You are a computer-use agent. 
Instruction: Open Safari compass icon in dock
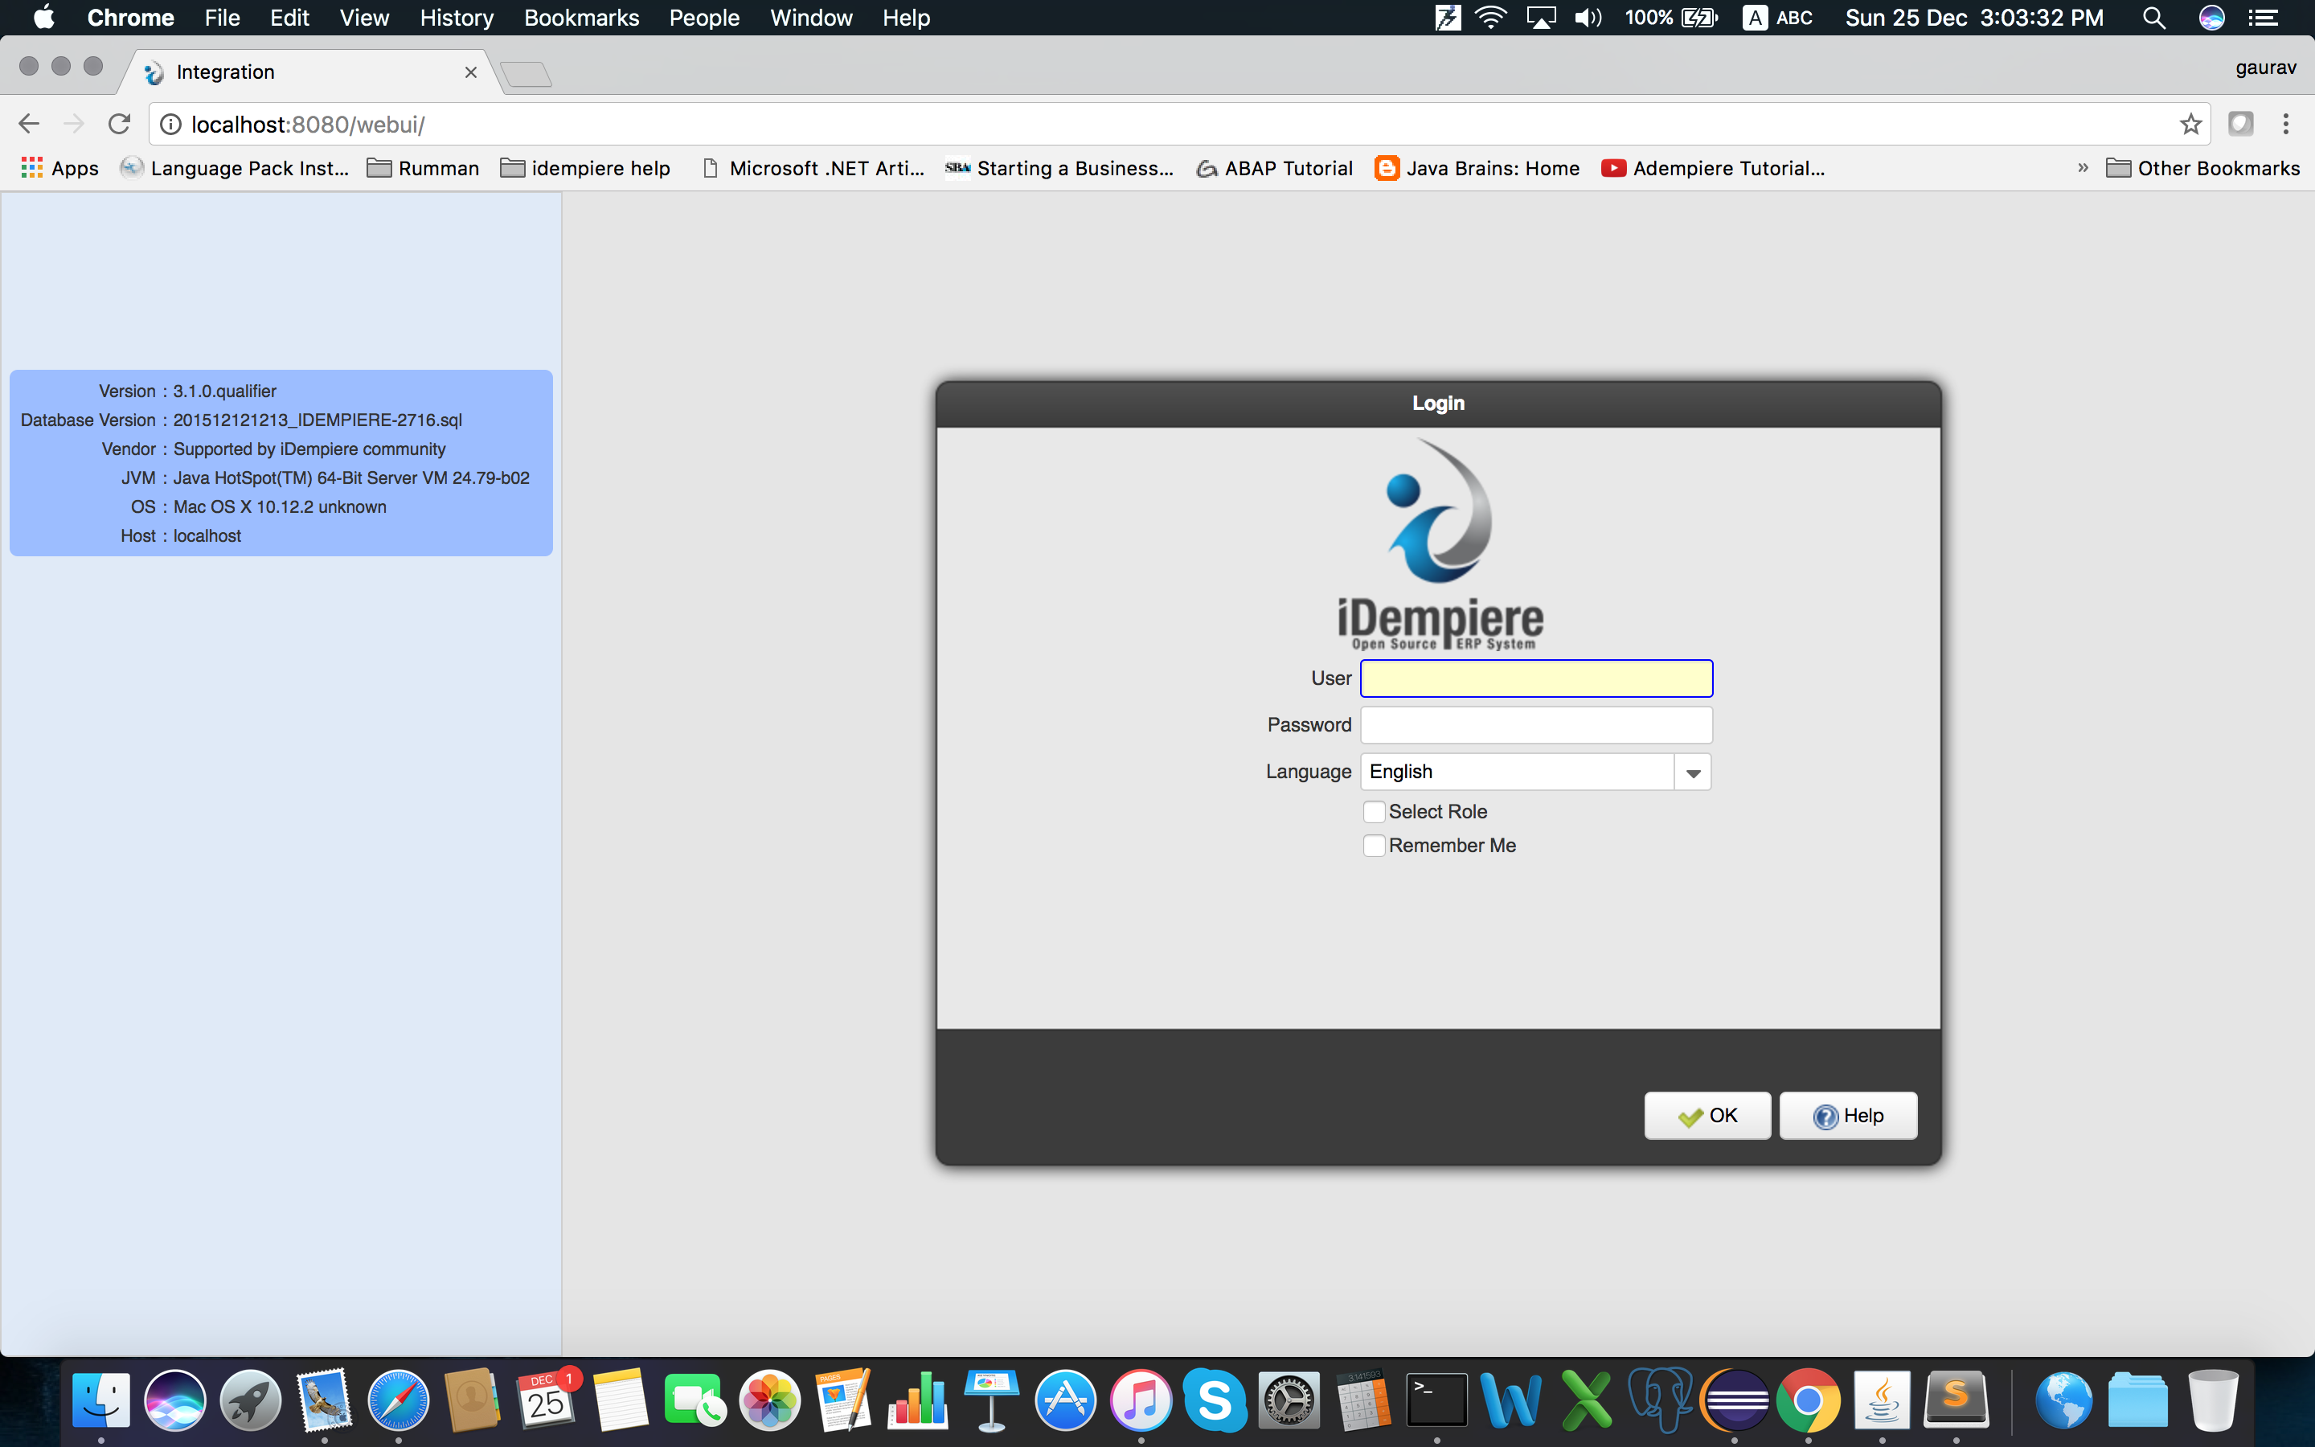tap(398, 1400)
